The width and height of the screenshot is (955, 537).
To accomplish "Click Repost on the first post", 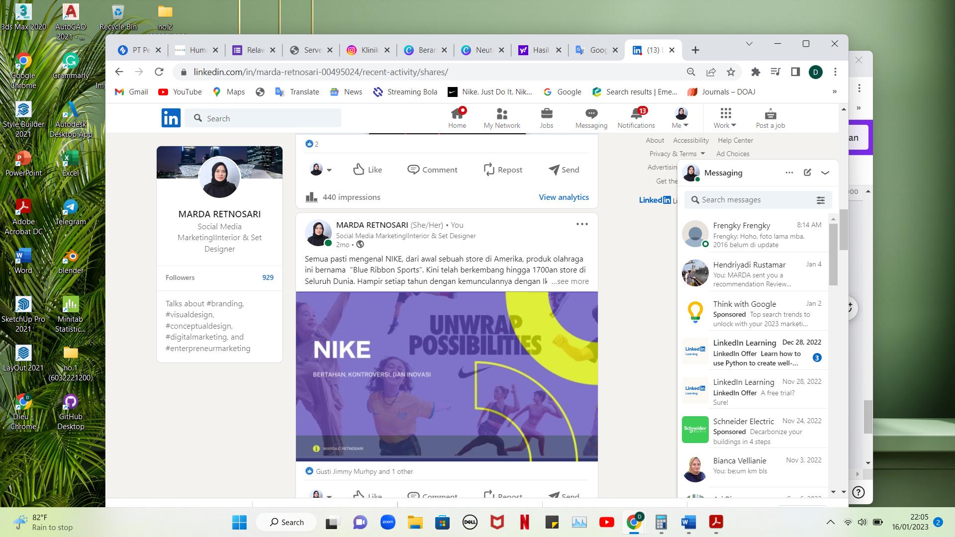I will [x=503, y=170].
